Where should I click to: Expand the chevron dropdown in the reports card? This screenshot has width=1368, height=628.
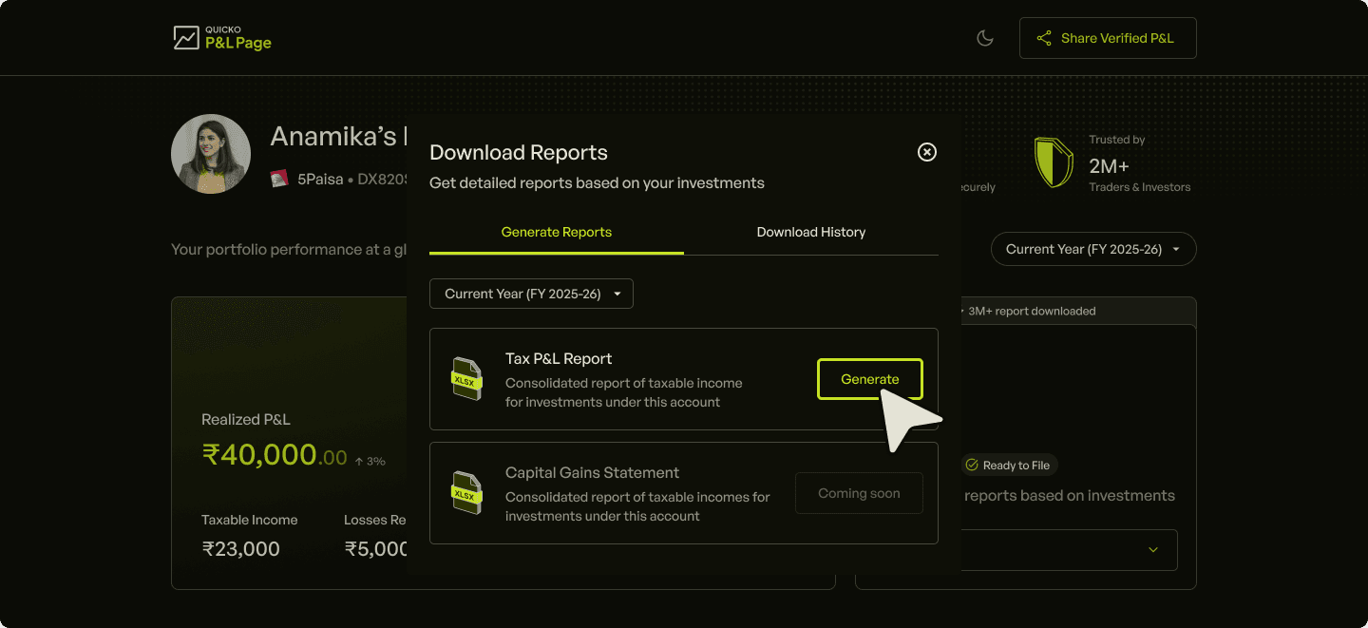[1153, 550]
